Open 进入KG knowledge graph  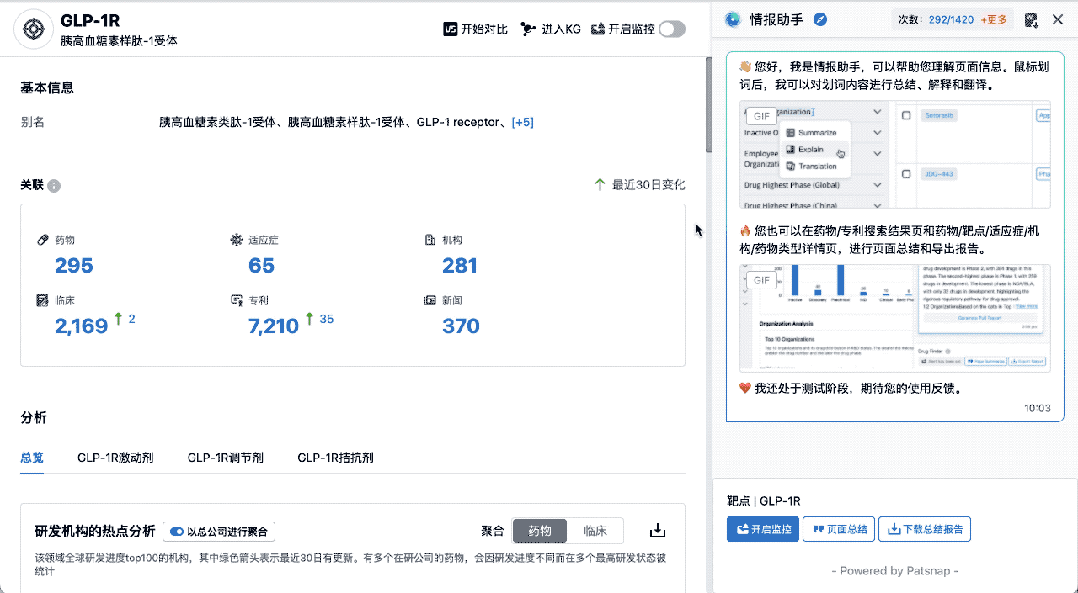coord(551,29)
